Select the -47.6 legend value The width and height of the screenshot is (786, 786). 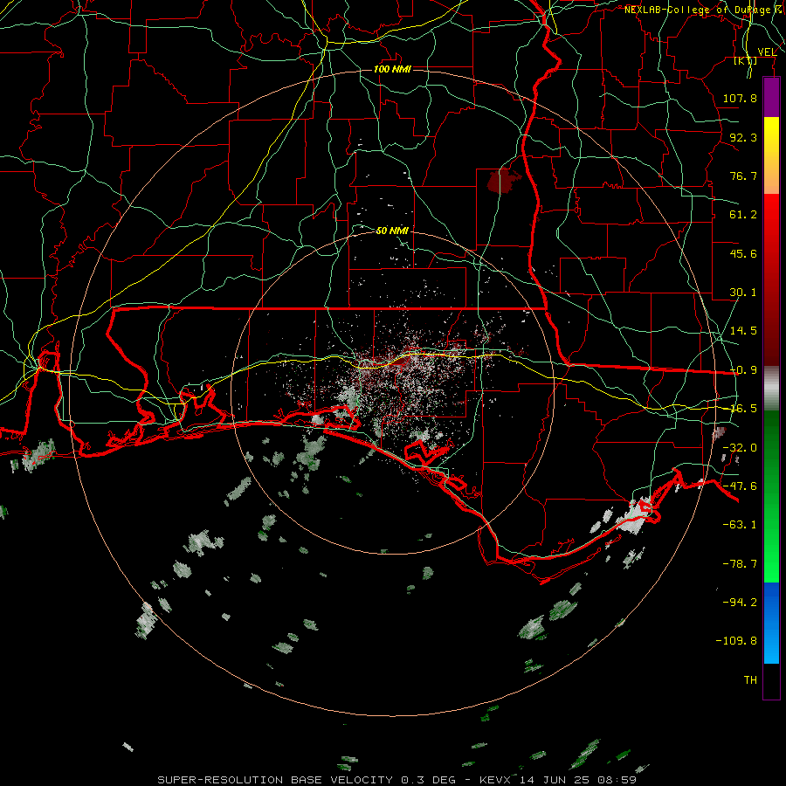(740, 486)
